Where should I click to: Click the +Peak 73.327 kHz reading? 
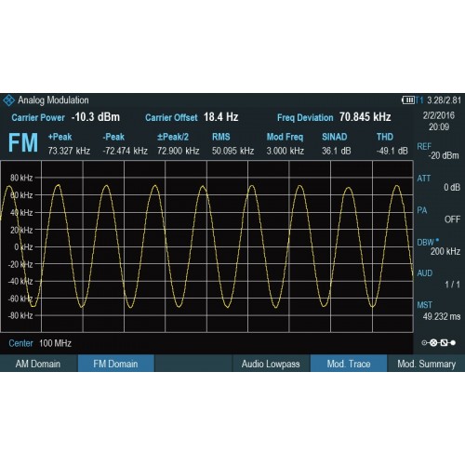click(69, 144)
